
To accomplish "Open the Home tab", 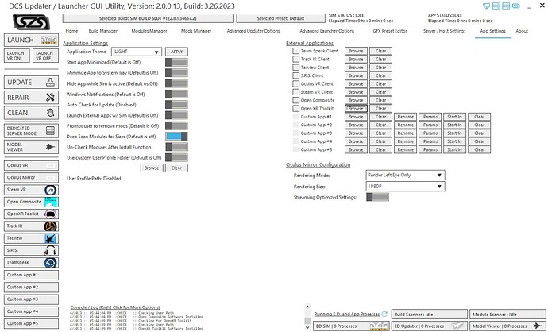I will coord(71,31).
